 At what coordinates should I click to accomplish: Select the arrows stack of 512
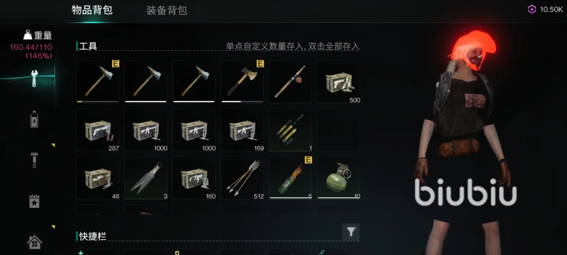[242, 178]
